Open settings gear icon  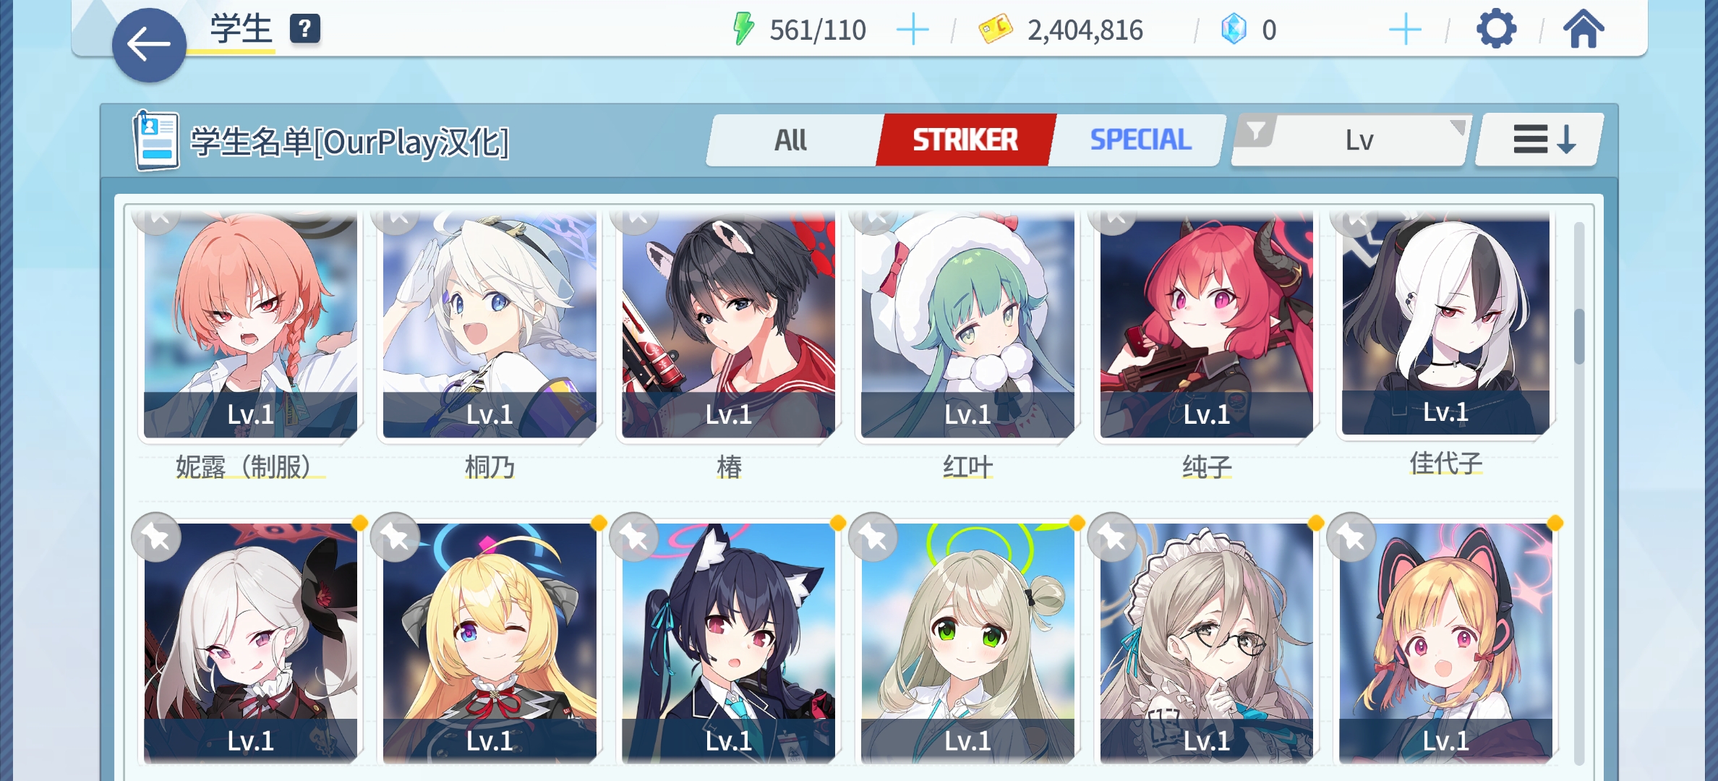tap(1496, 29)
